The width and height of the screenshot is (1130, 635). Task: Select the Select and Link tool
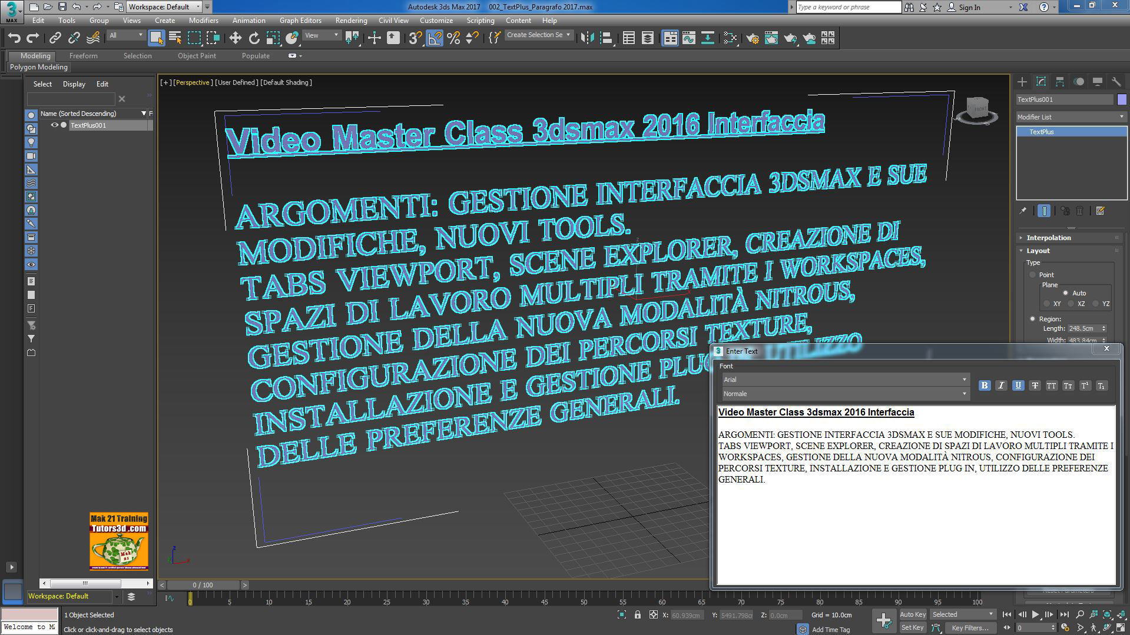pos(55,38)
